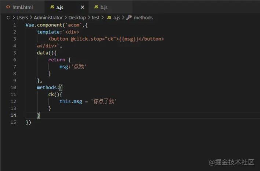Click the '你点了我' string literal

pyautogui.click(x=103, y=101)
